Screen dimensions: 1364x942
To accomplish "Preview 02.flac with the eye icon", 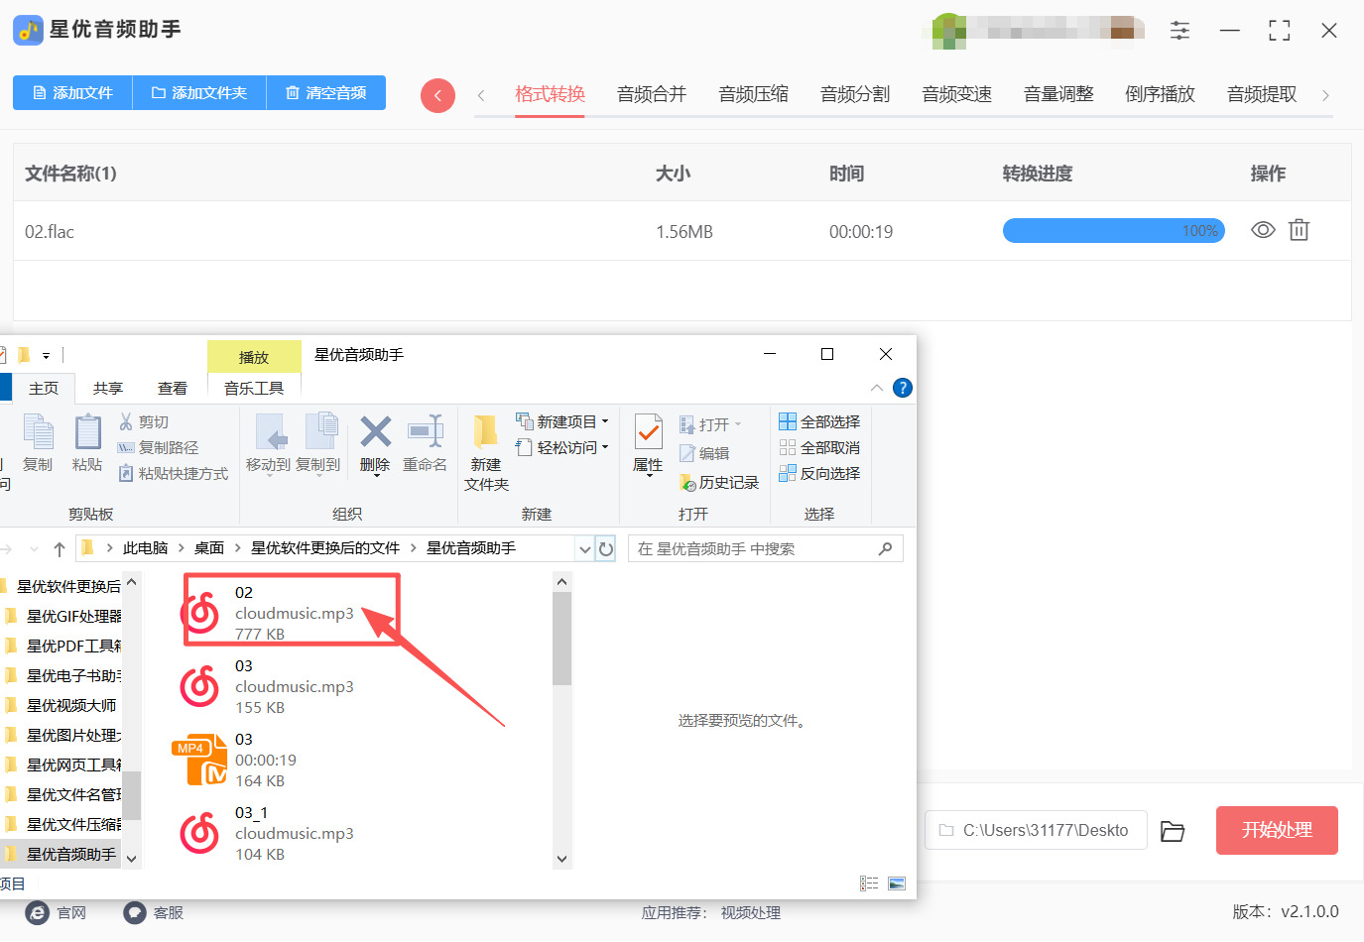I will (1263, 230).
